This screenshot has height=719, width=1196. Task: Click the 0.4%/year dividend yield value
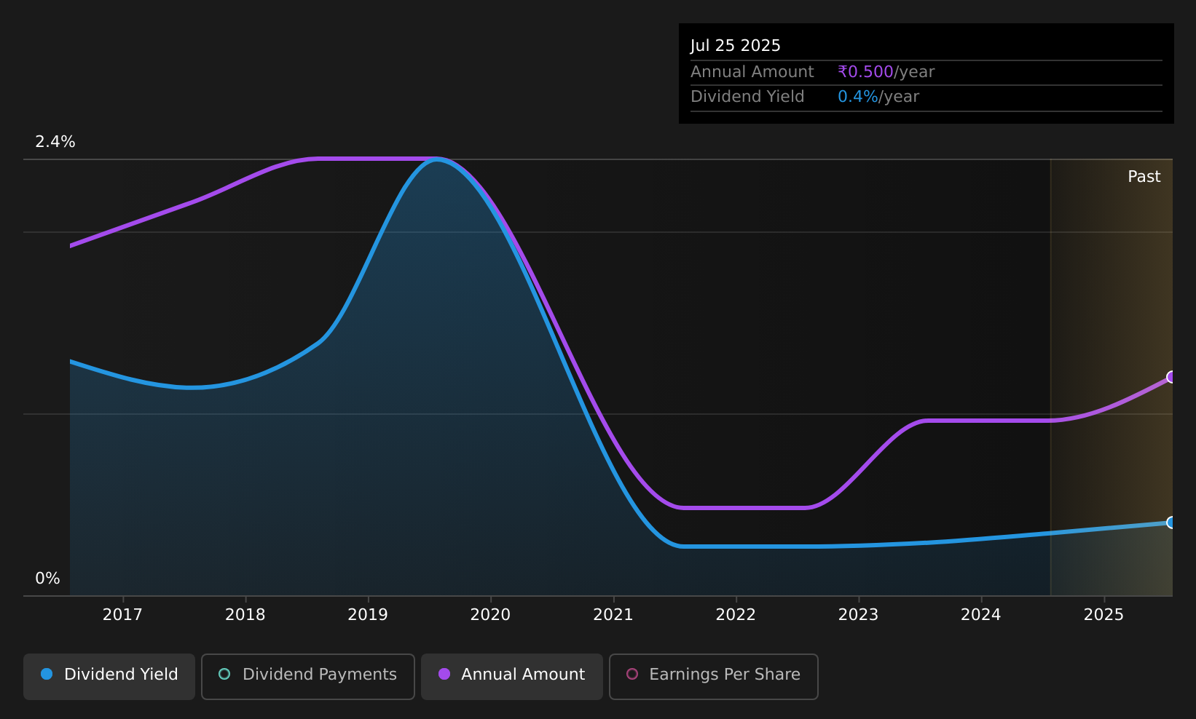[x=878, y=97]
